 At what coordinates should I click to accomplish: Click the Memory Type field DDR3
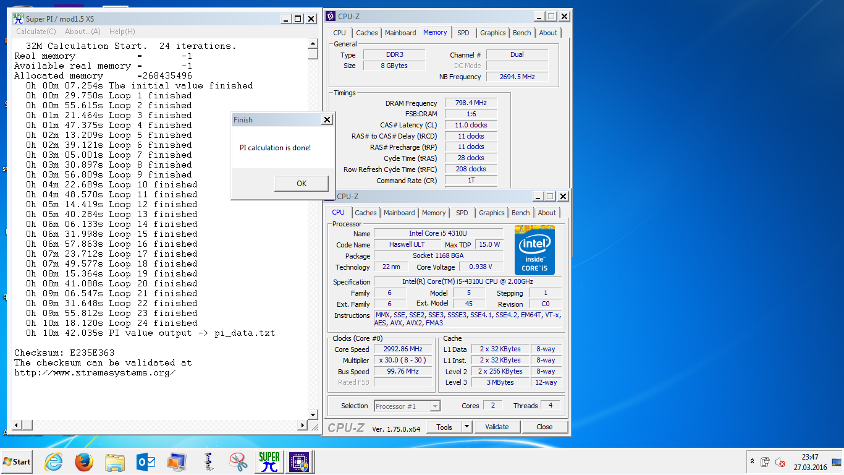(x=394, y=54)
